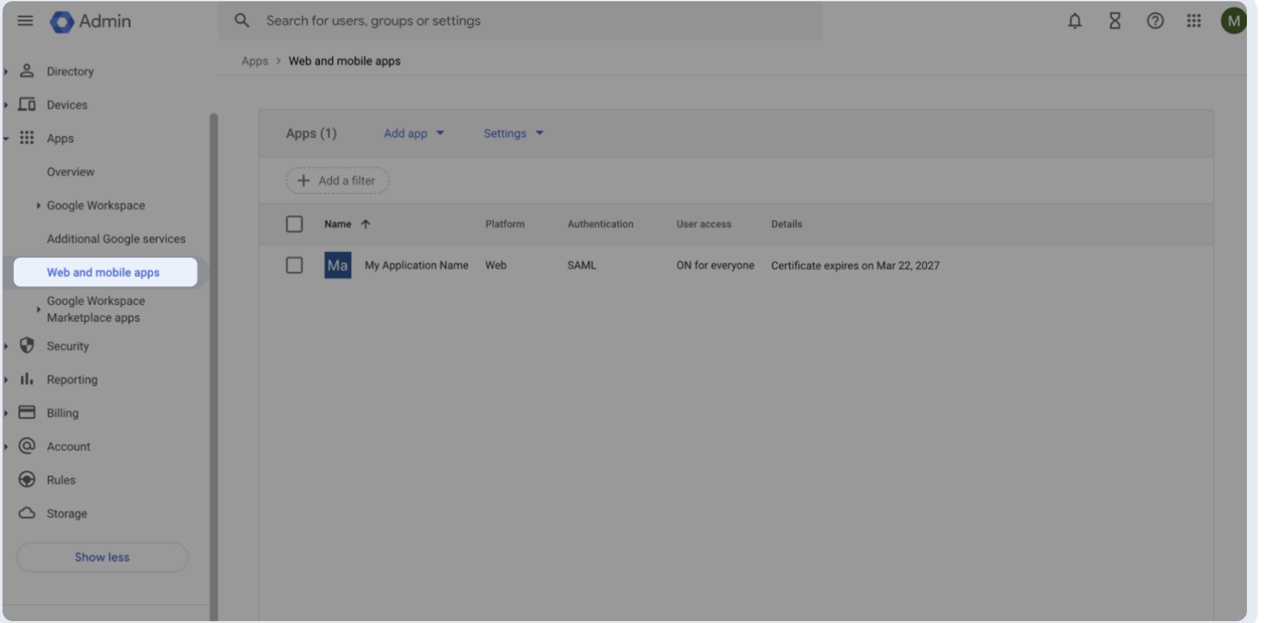
Task: Click the Add a filter button
Action: click(x=337, y=181)
